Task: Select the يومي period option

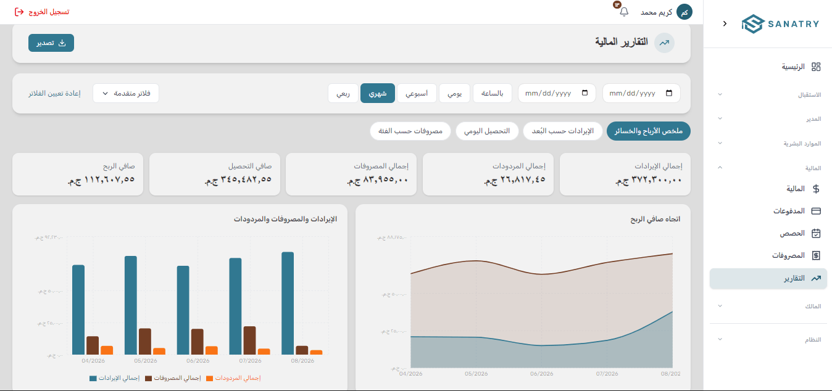Action: 454,93
